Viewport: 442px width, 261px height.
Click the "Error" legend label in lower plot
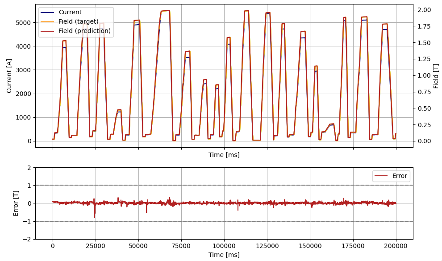pos(400,176)
